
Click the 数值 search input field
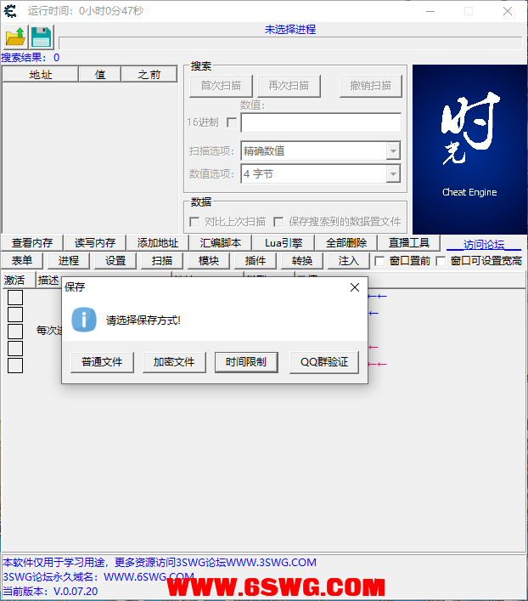[321, 123]
